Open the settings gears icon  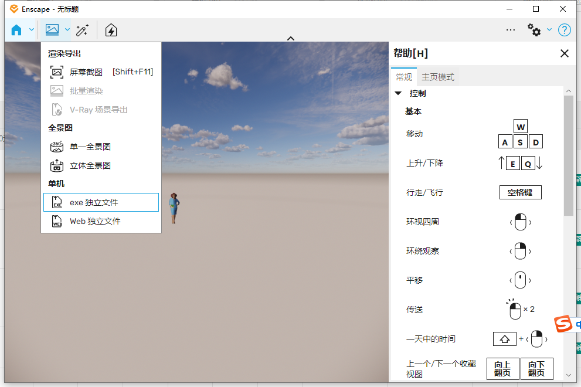tap(534, 30)
